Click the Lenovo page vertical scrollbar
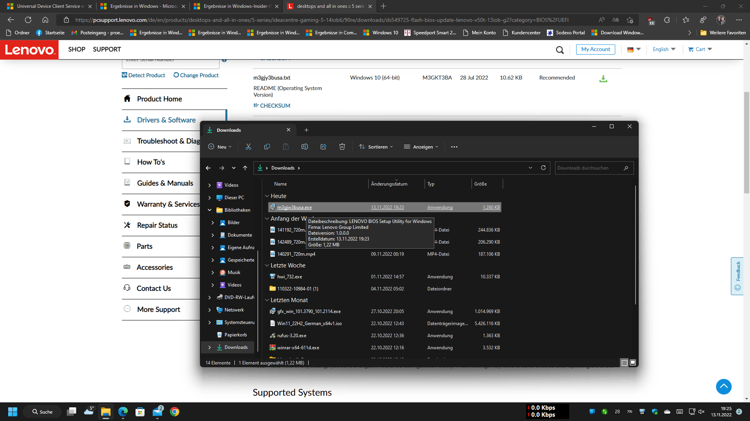 [746, 142]
